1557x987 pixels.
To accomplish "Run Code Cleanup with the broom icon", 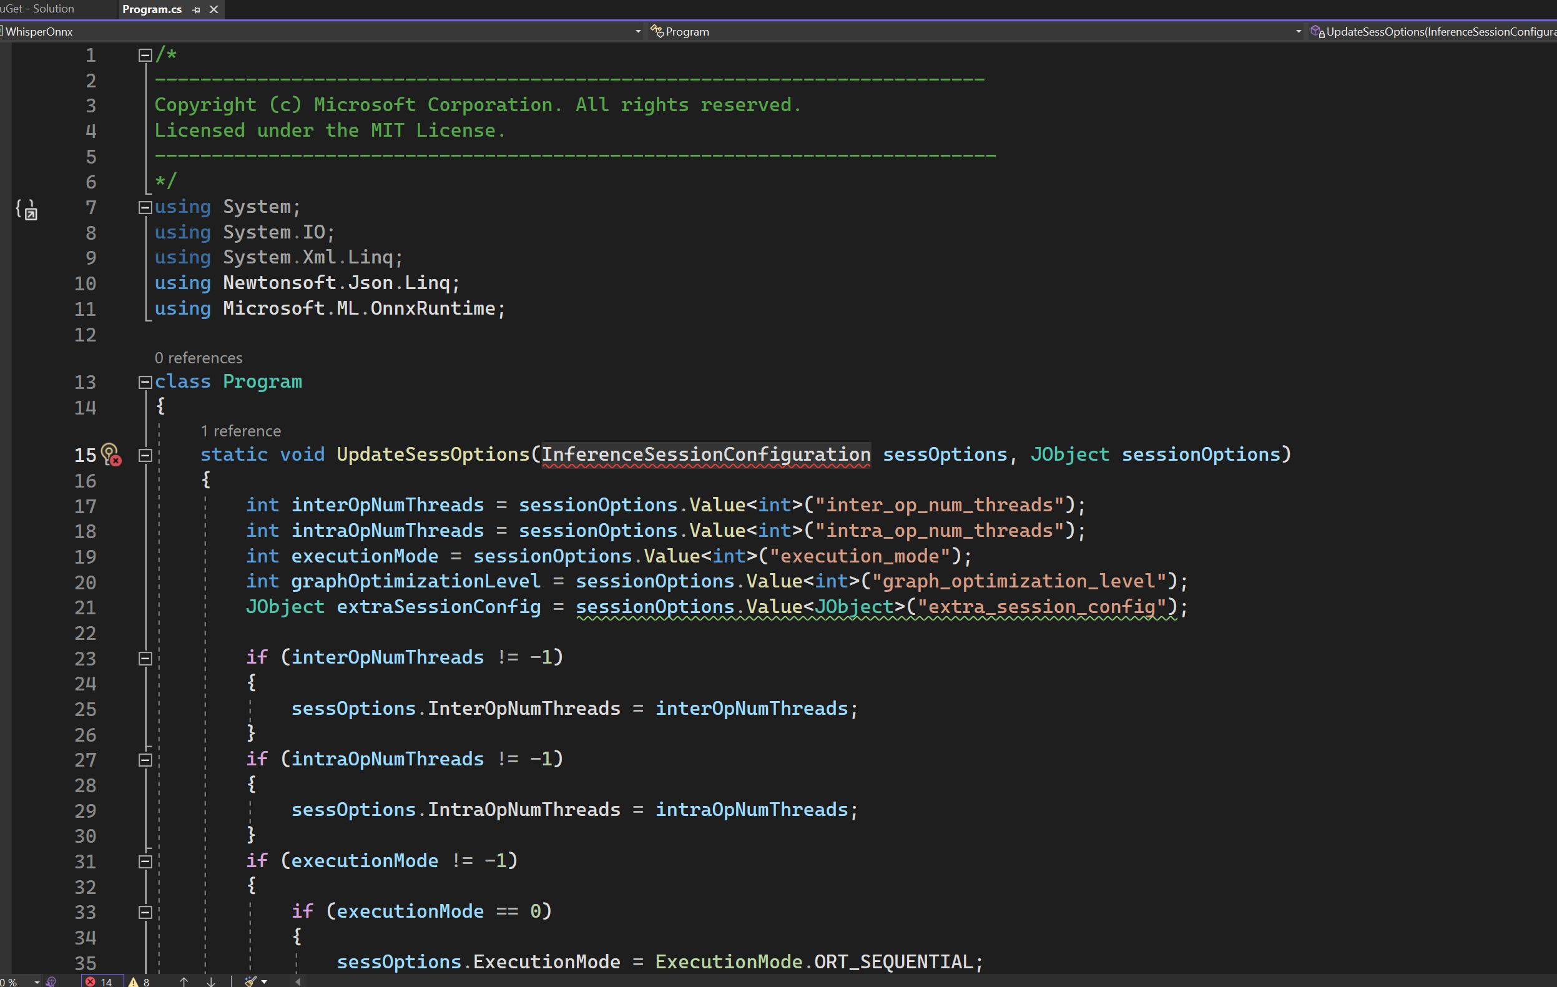I will point(250,981).
